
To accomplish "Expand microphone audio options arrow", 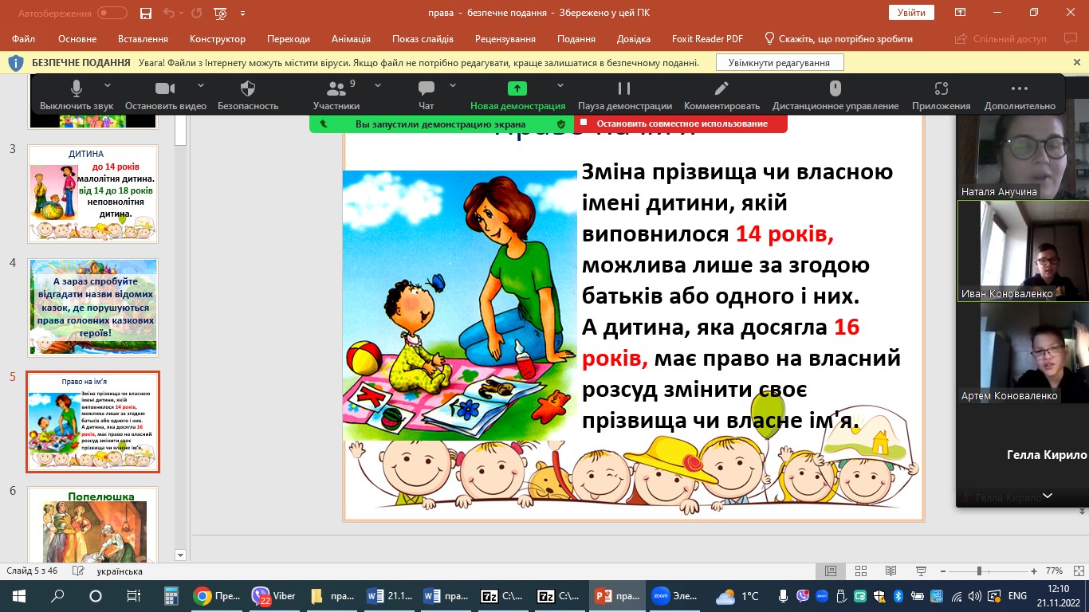I will 108,86.
